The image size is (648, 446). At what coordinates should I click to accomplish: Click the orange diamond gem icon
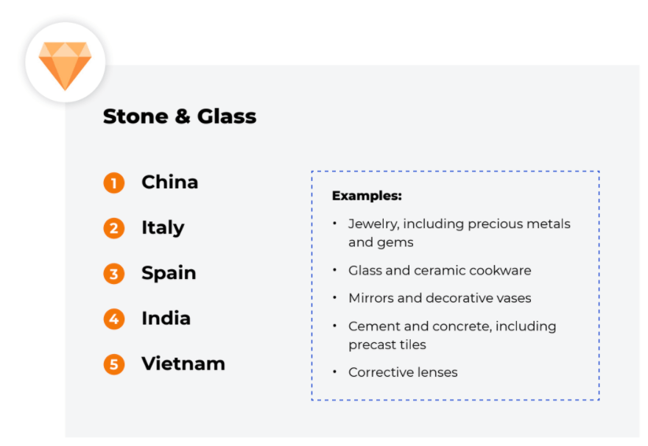[x=65, y=66]
